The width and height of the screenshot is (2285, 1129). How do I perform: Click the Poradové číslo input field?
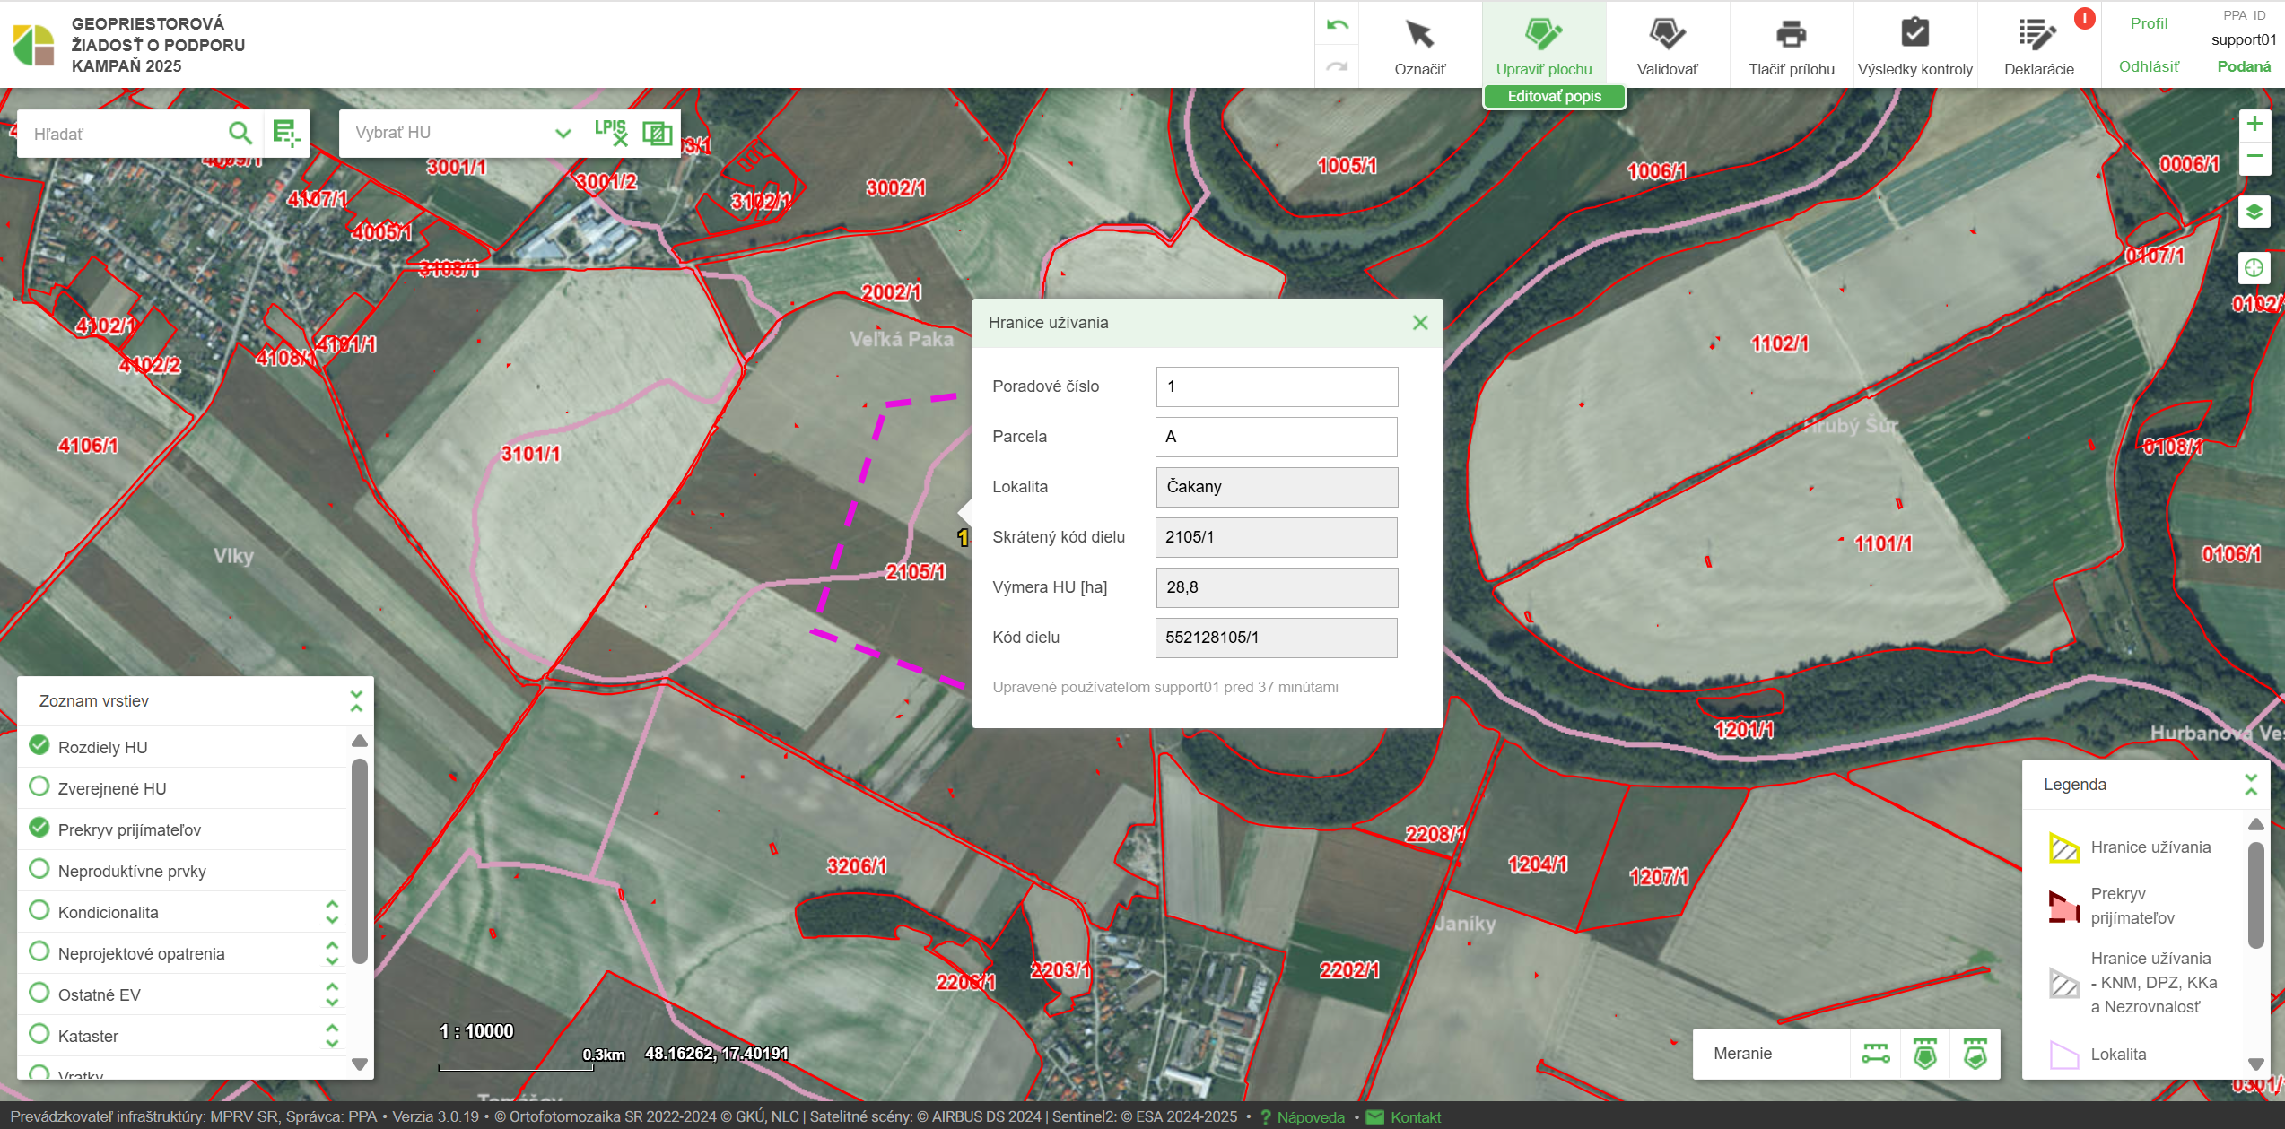point(1276,386)
